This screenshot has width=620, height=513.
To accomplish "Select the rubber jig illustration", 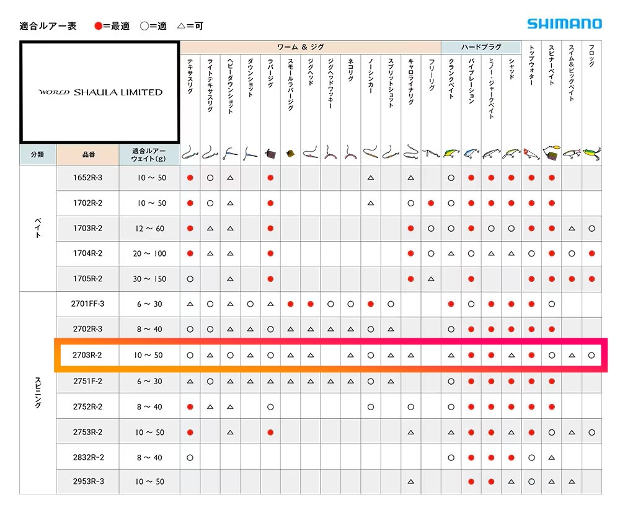I will click(270, 154).
